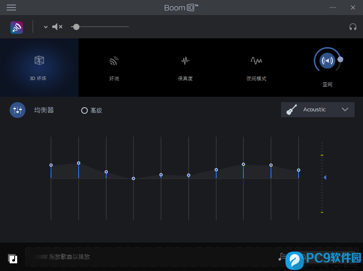363x271 pixels.
Task: Open the playlist note icon
Action: tap(282, 257)
